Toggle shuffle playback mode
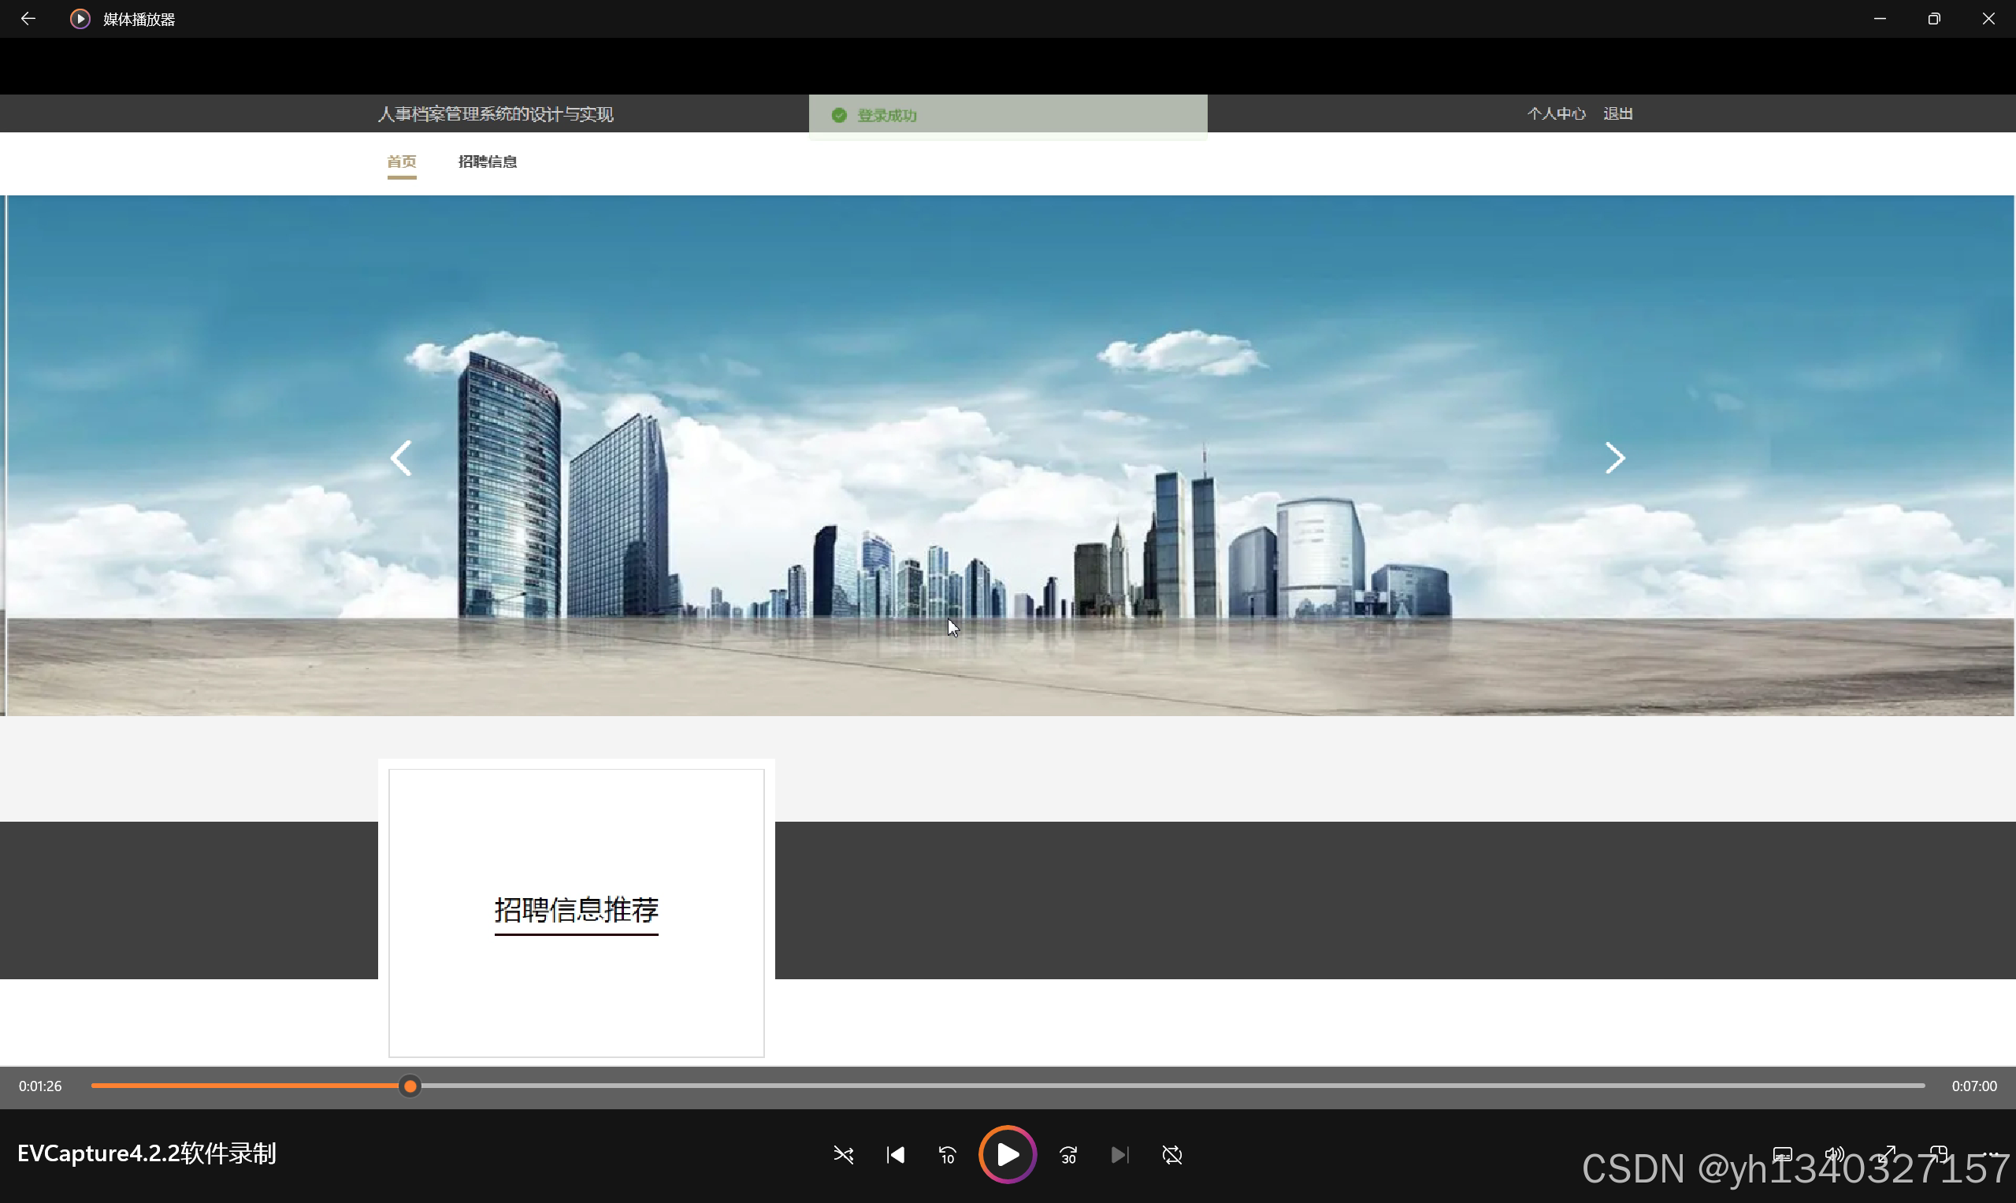This screenshot has height=1203, width=2016. click(x=843, y=1154)
